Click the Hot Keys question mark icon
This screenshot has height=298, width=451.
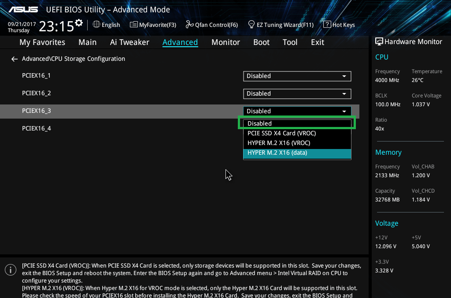pyautogui.click(x=327, y=25)
